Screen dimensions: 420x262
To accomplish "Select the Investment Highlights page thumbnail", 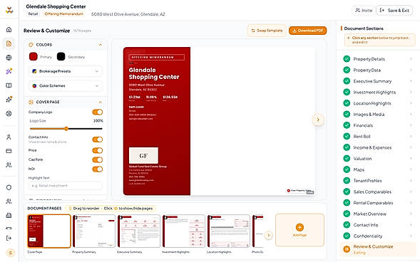I will 184,231.
